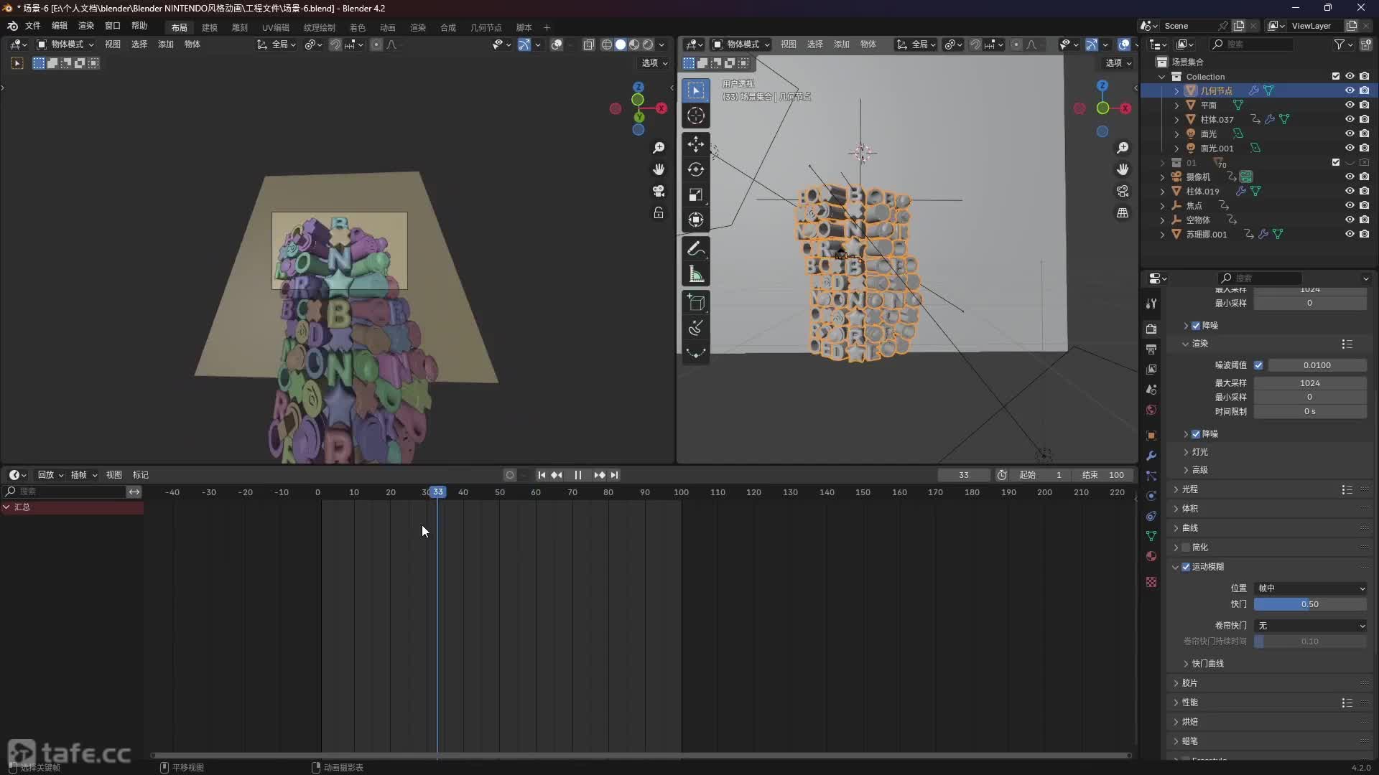This screenshot has height=775, width=1379.
Task: Expand the 苏珊娜.001 tree item
Action: [1163, 234]
